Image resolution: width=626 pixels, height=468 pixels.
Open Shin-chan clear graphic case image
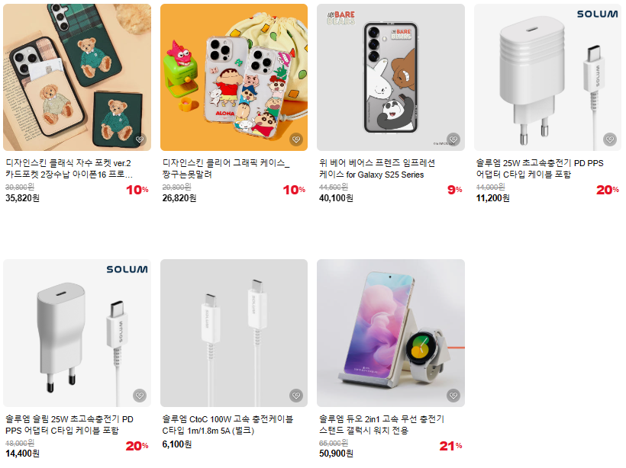234,77
